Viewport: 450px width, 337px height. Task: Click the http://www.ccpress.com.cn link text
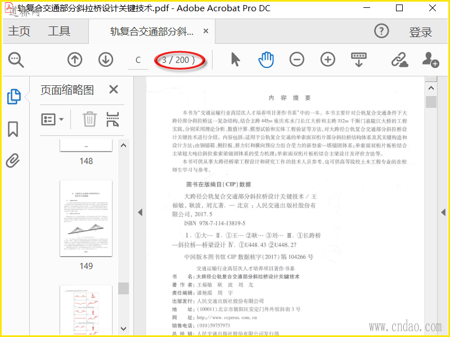[227, 317]
